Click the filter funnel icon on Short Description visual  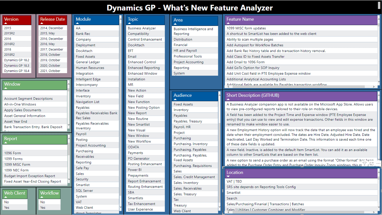(365, 164)
